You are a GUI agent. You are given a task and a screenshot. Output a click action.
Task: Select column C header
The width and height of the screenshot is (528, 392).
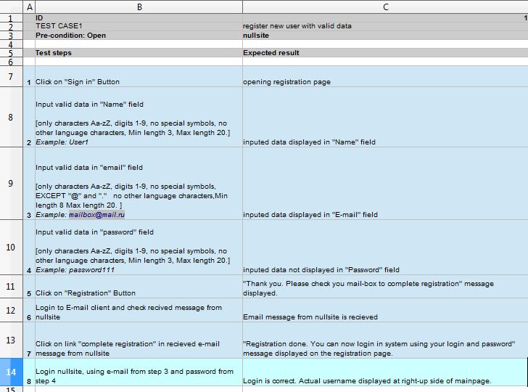[x=385, y=7]
